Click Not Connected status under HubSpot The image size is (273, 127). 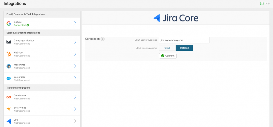[22, 56]
